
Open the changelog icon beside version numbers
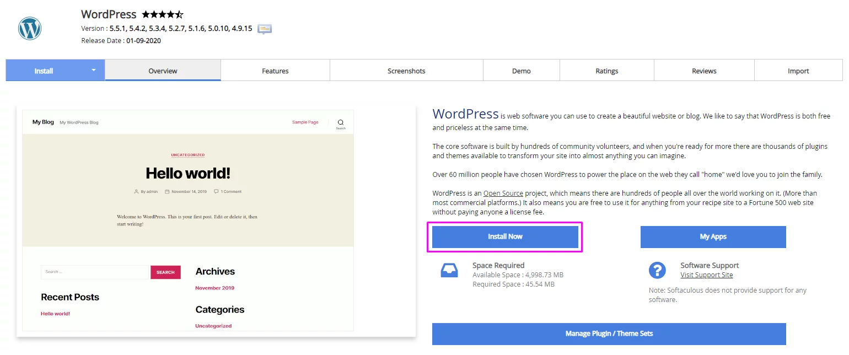(x=265, y=29)
